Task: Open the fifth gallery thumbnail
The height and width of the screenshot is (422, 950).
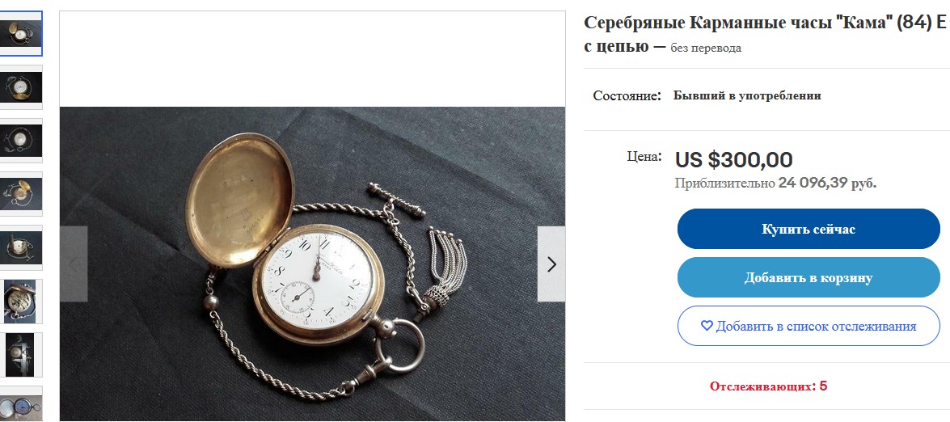Action: point(21,247)
